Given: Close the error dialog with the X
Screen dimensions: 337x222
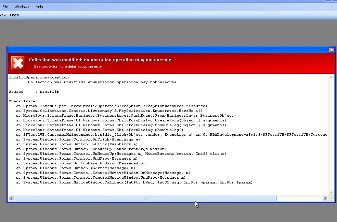Looking at the screenshot, I should [x=332, y=50].
